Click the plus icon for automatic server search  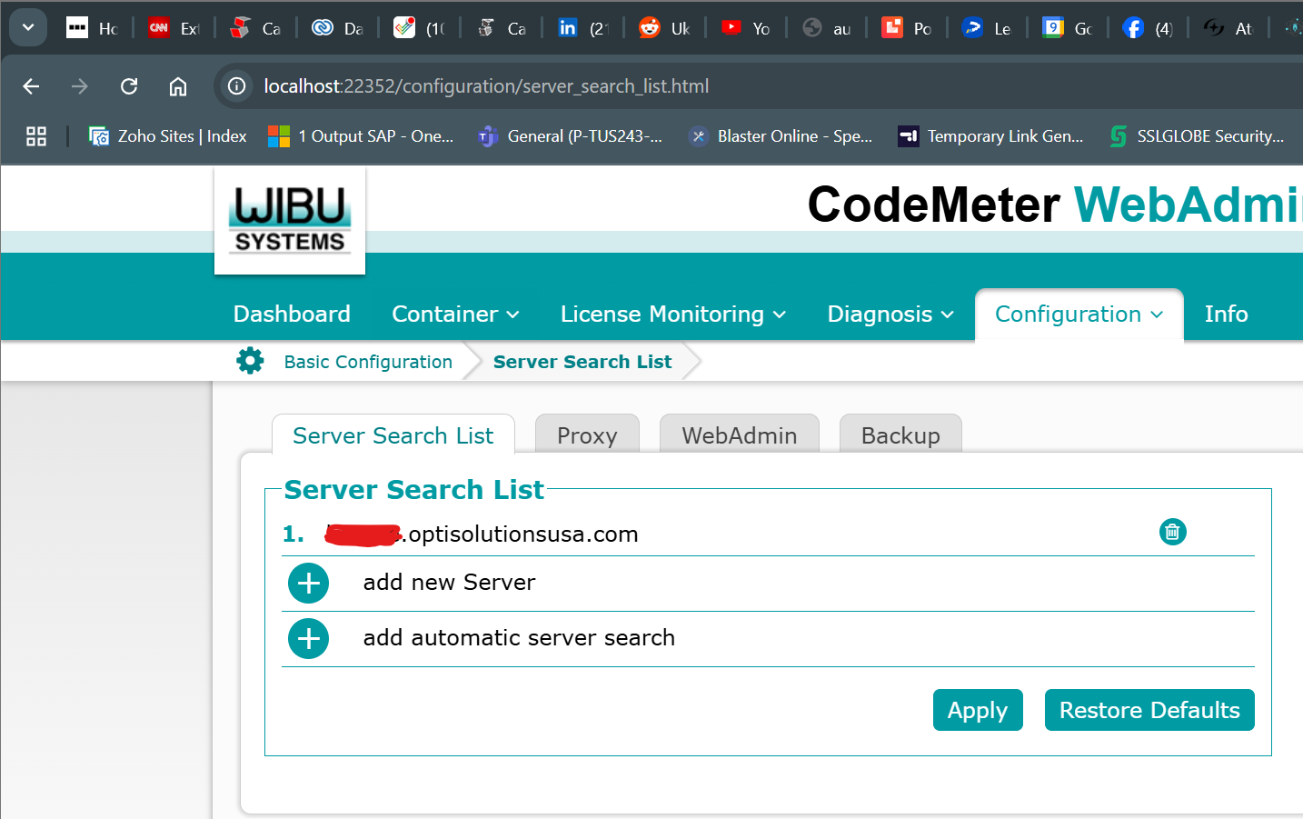pyautogui.click(x=309, y=638)
